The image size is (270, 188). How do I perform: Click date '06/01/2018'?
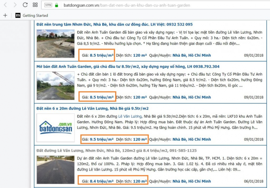click(x=254, y=181)
